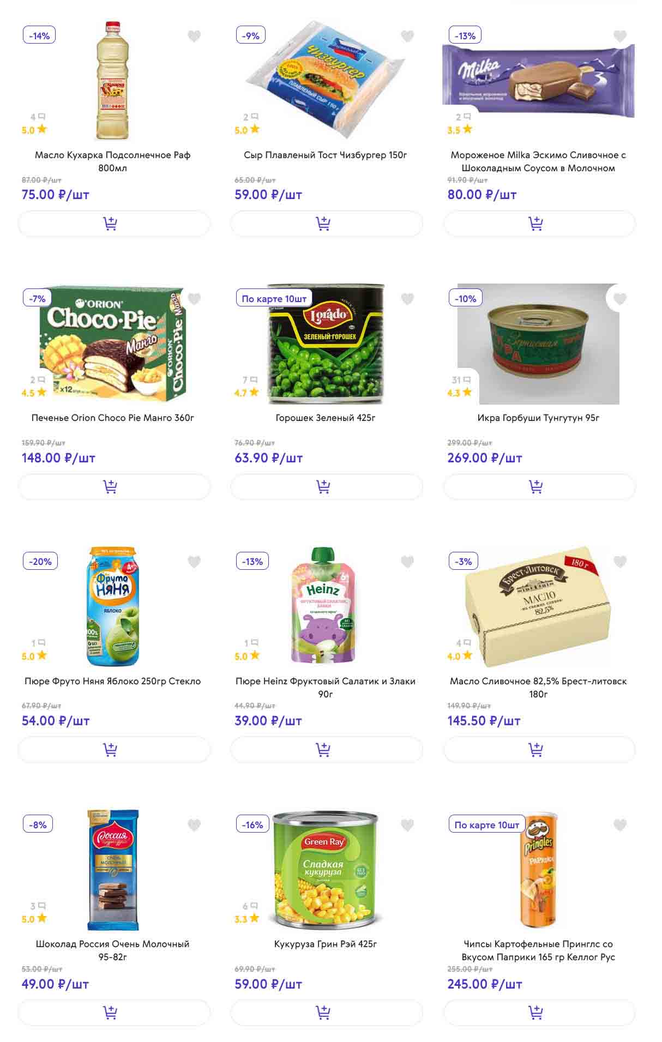Click the -20% discount badge on Фруто Няня
Image resolution: width=662 pixels, height=1042 pixels.
click(40, 562)
